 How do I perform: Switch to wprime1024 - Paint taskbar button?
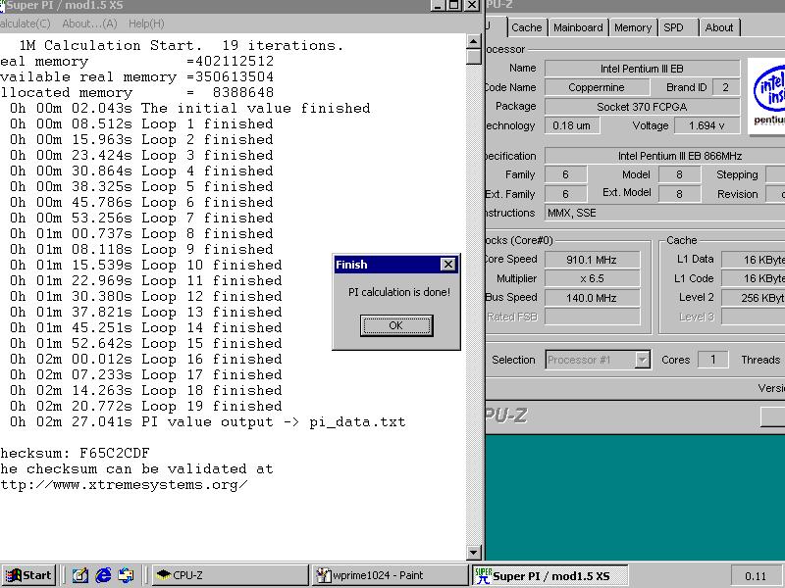(390, 575)
